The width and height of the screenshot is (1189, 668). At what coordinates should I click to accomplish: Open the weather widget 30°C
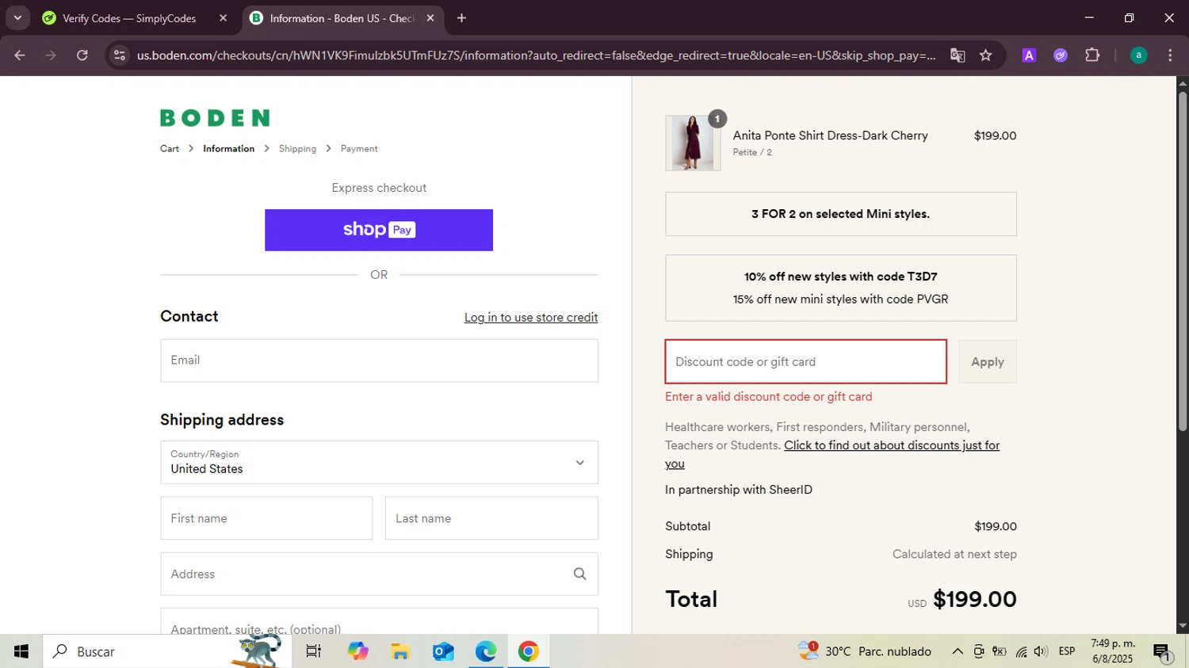(866, 651)
